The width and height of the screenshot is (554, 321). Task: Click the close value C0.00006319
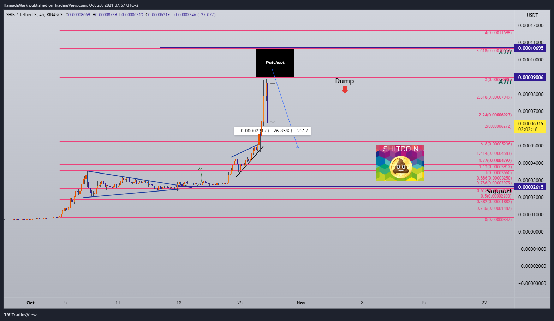pyautogui.click(x=158, y=15)
